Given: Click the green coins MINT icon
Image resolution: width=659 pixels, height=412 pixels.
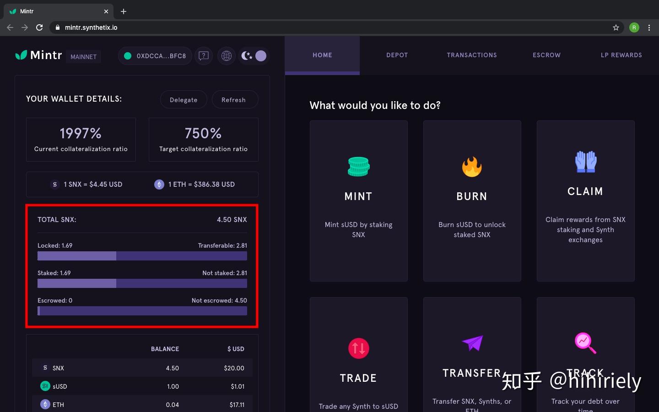Looking at the screenshot, I should coord(358,167).
